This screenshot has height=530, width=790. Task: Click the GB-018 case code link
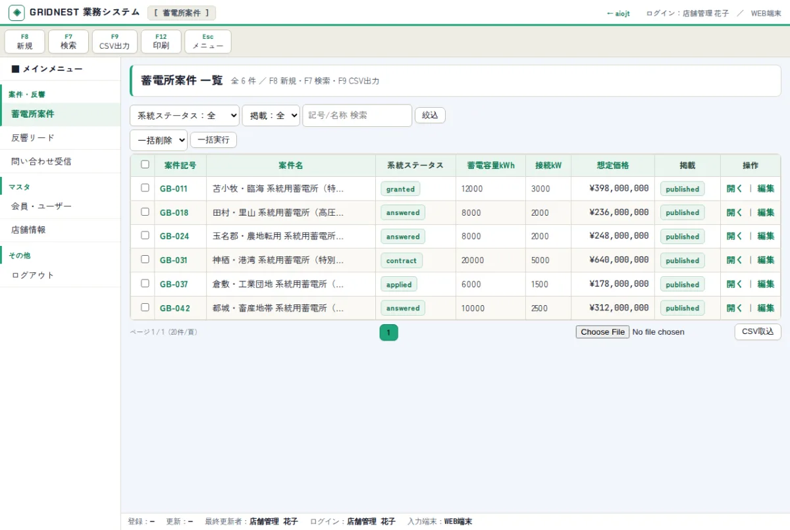click(x=174, y=212)
